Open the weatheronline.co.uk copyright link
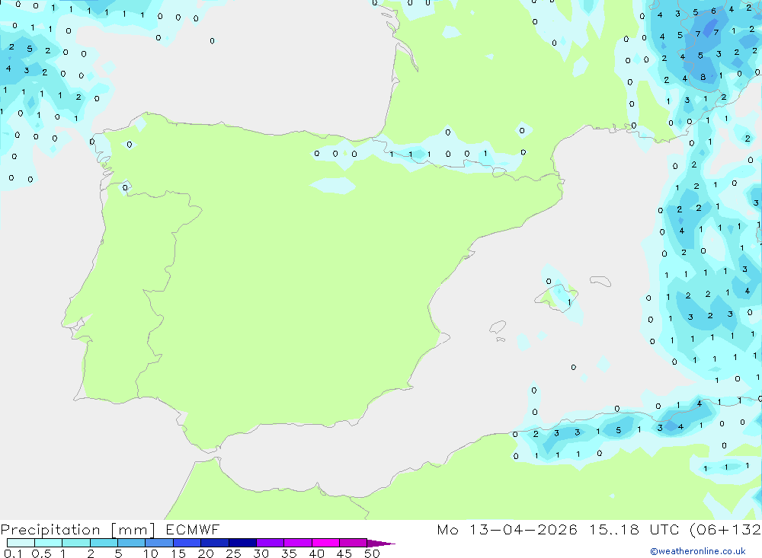This screenshot has height=558, width=762. pyautogui.click(x=698, y=551)
